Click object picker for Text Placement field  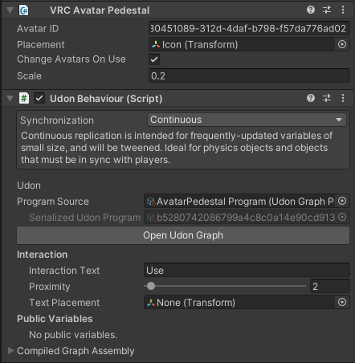click(342, 302)
